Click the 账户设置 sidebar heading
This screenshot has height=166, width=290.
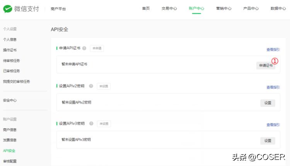[x=10, y=119]
